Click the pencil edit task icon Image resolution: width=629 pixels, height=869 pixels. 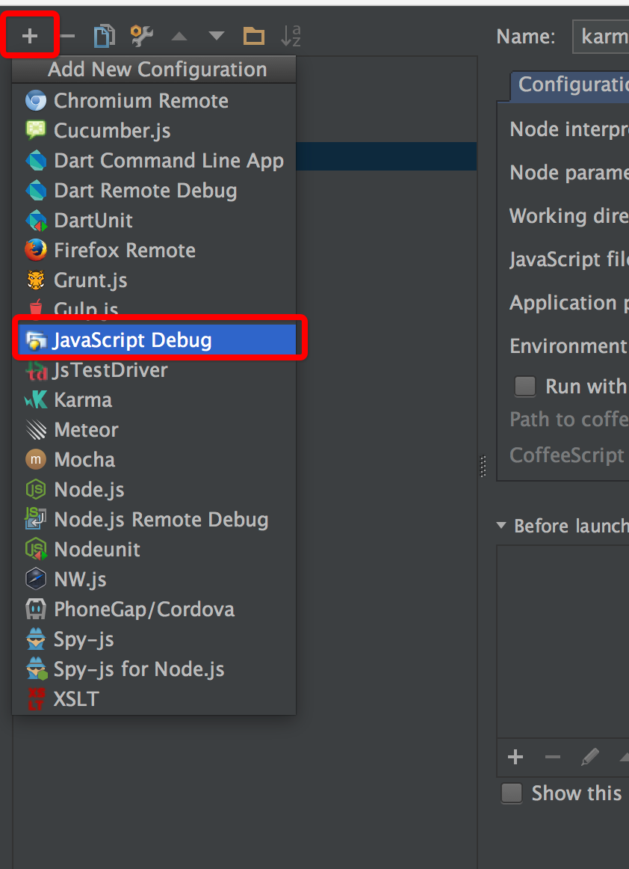pos(590,757)
